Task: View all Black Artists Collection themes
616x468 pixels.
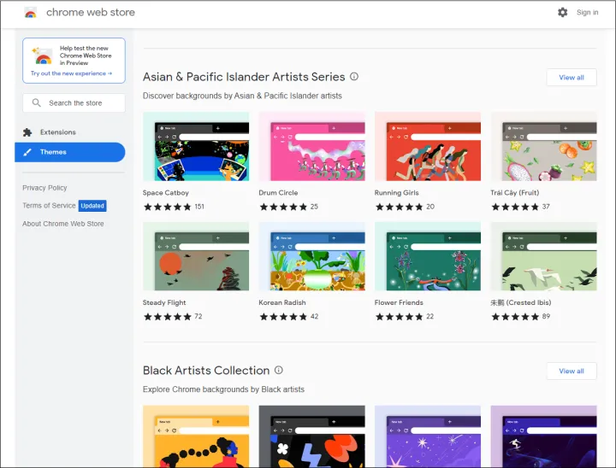Action: tap(571, 371)
